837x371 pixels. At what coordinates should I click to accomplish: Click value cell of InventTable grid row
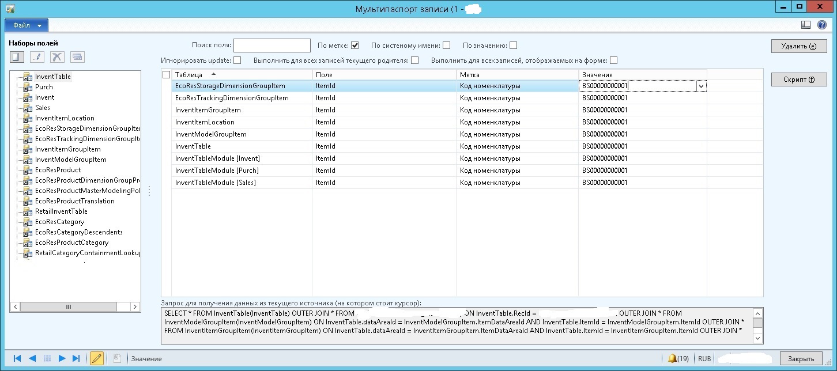643,146
